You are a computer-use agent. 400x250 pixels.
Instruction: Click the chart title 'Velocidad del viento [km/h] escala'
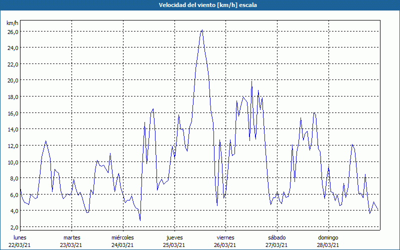207,5
